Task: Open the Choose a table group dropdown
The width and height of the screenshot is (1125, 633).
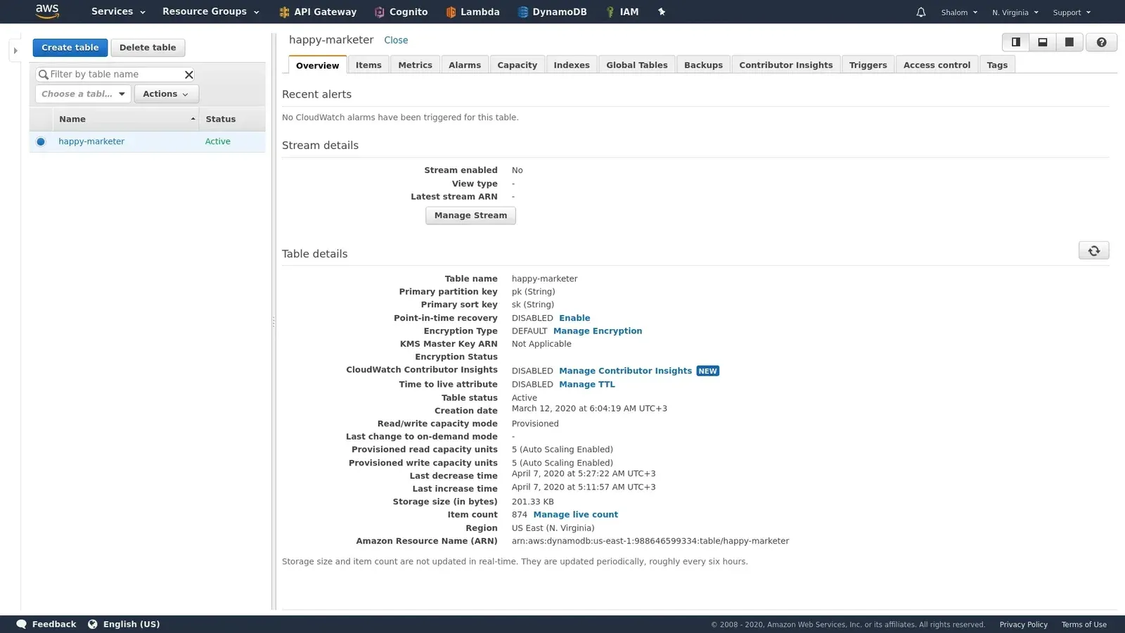Action: pos(83,94)
